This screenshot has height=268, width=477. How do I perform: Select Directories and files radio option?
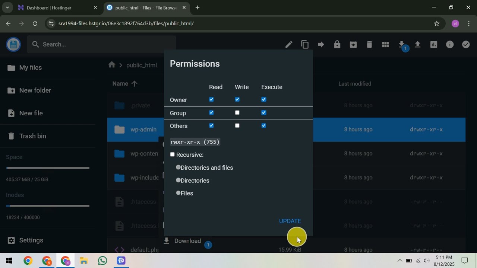pyautogui.click(x=178, y=167)
